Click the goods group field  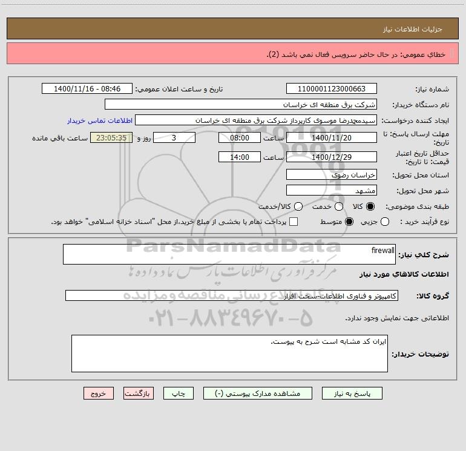point(232,295)
